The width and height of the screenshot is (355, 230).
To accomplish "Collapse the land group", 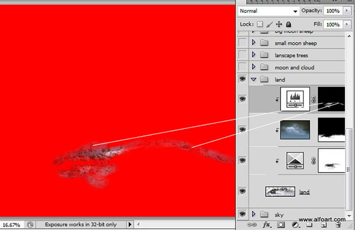I will coord(254,79).
